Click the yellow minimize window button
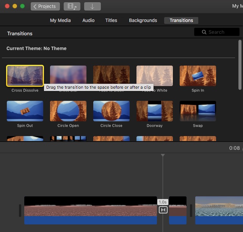The image size is (243, 232). 15,6
